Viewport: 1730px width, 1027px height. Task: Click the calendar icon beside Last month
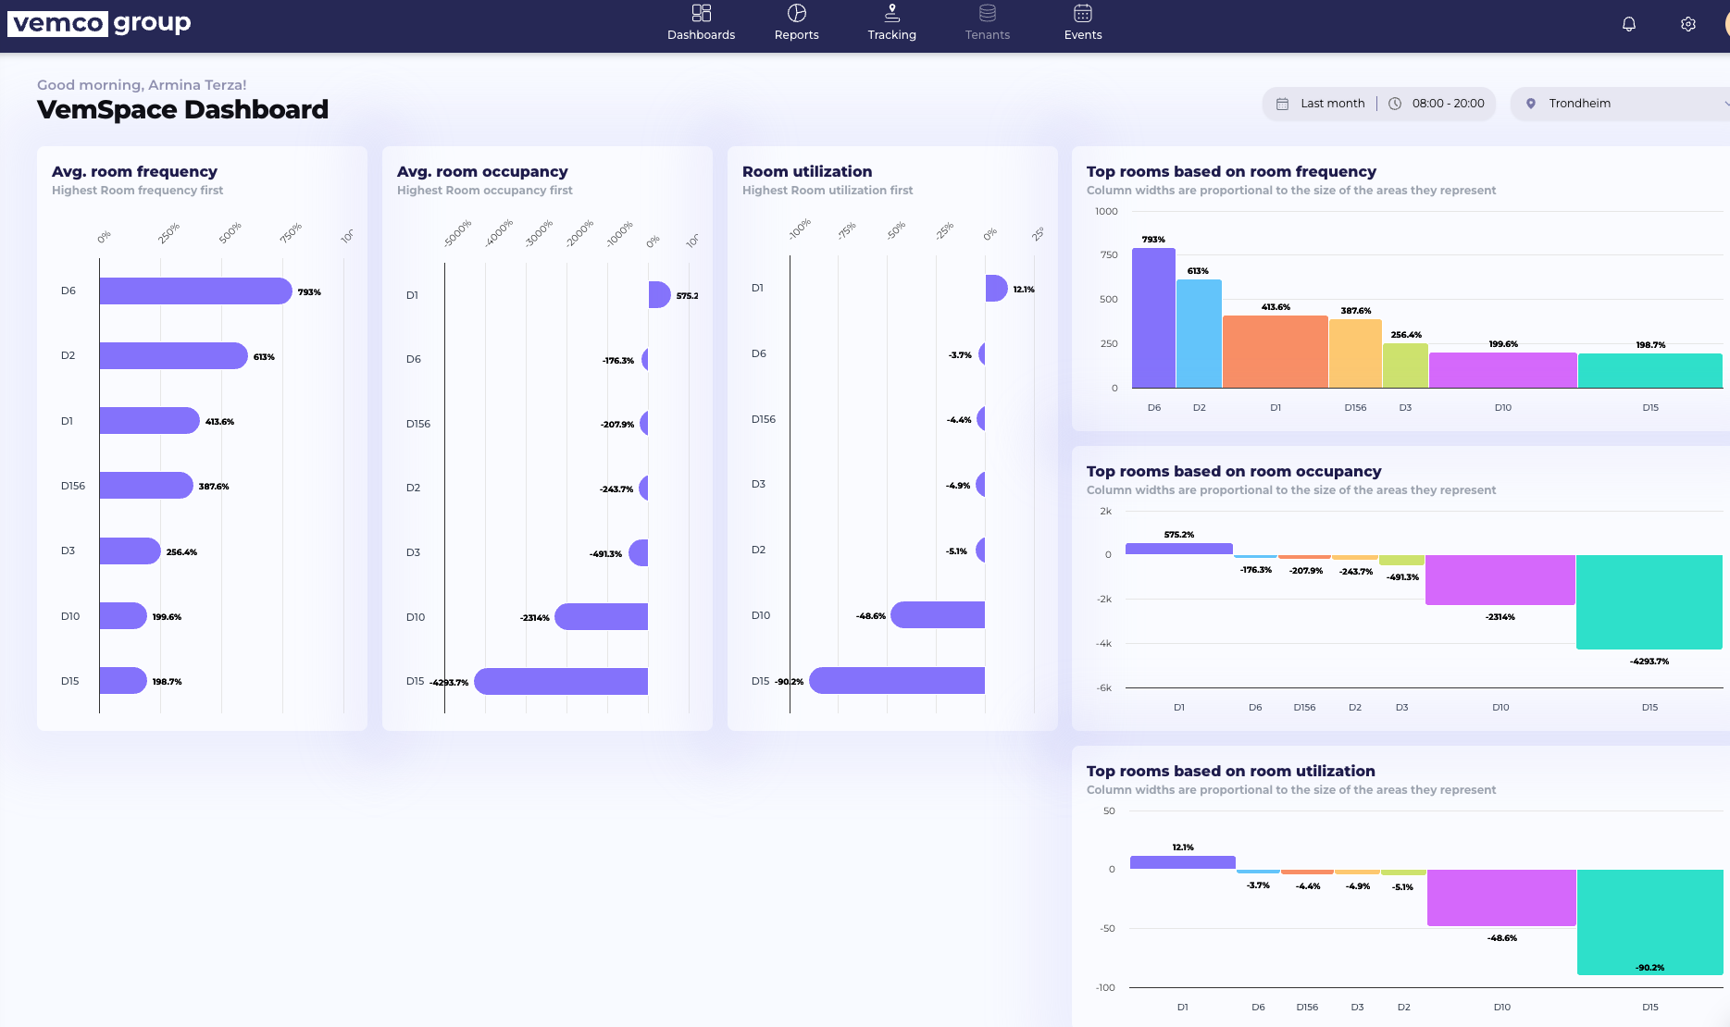tap(1284, 103)
